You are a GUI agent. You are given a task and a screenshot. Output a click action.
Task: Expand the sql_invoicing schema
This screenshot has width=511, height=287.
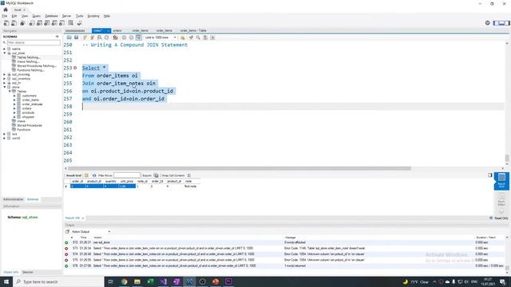(5, 74)
